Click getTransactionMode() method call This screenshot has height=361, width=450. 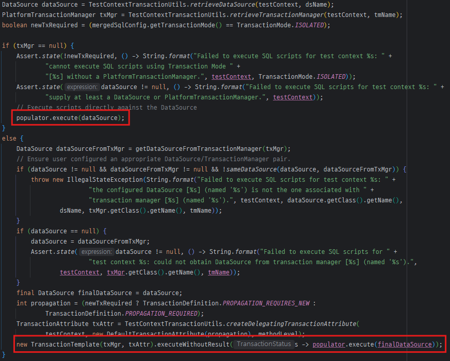(186, 25)
